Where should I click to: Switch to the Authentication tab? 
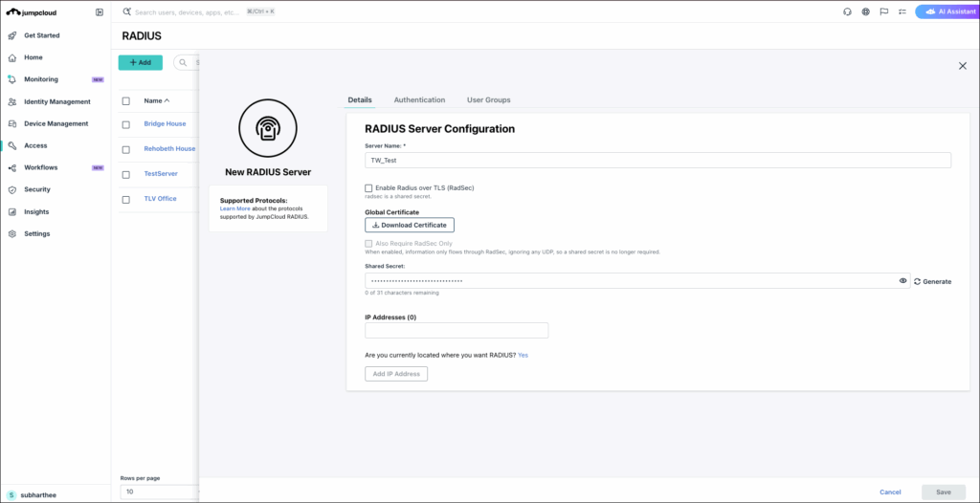pyautogui.click(x=419, y=100)
